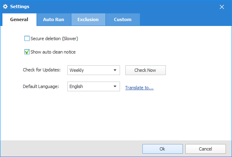
Task: Open the English language combo box
Action: (x=94, y=86)
